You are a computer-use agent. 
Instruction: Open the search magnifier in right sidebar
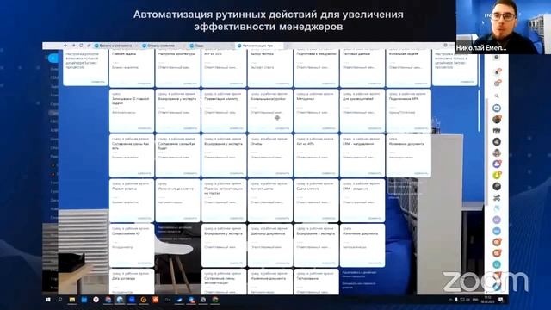(x=497, y=96)
